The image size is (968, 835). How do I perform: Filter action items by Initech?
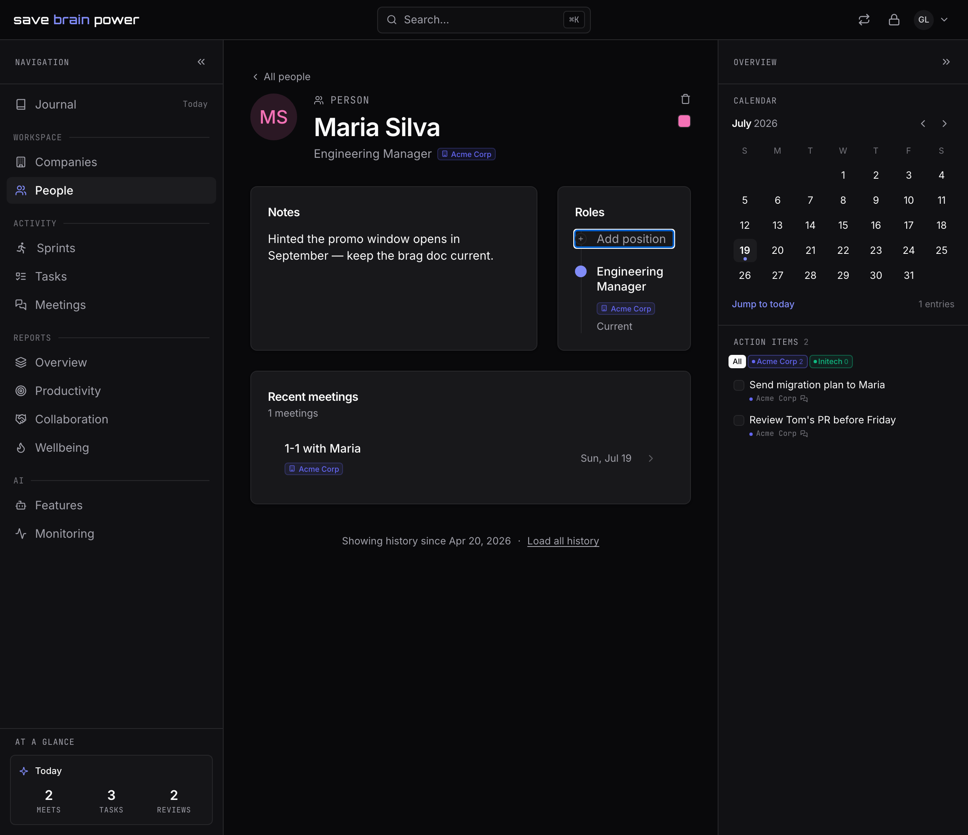click(x=831, y=362)
